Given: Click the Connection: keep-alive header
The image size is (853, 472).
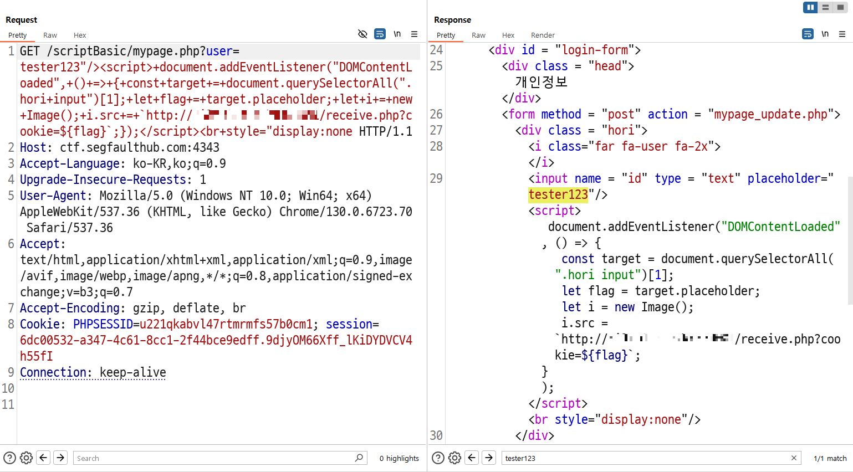Looking at the screenshot, I should coord(93,372).
